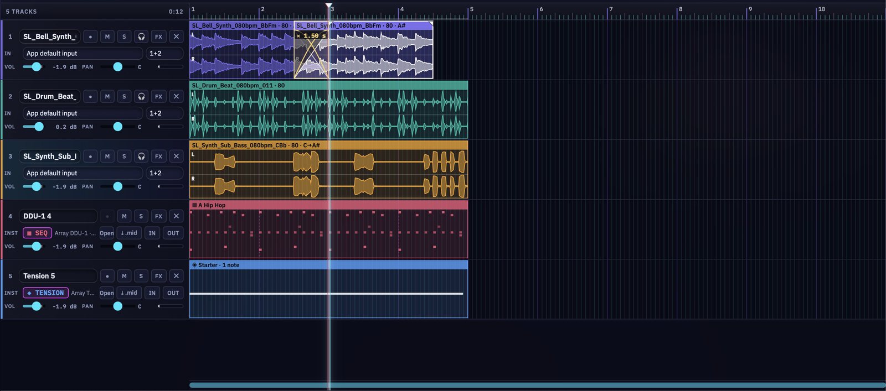
Task: Open FX for DDU-1 4 track
Action: pos(159,216)
